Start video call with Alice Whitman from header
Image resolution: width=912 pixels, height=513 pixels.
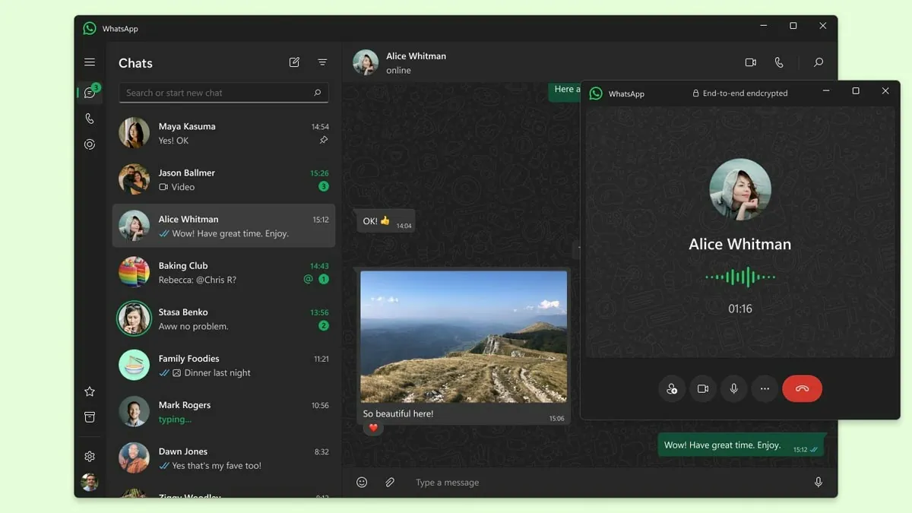pyautogui.click(x=751, y=62)
